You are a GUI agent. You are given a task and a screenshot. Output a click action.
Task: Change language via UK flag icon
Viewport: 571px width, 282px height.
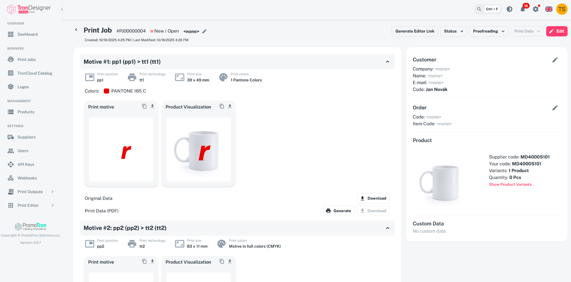549,9
